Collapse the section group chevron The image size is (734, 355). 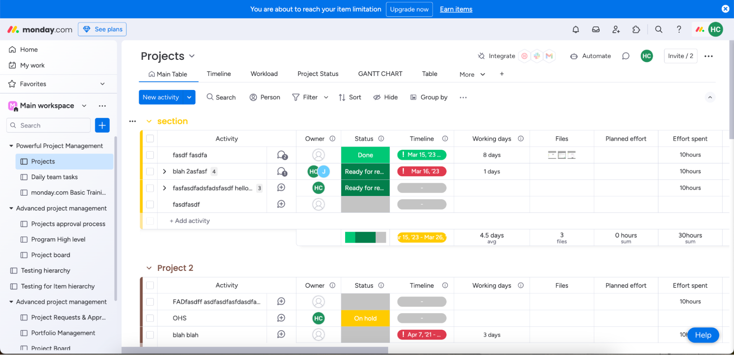coord(149,121)
